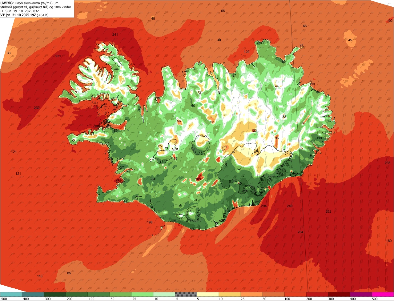Click the map value 252
This screenshot has height=301, width=394.
328,211
